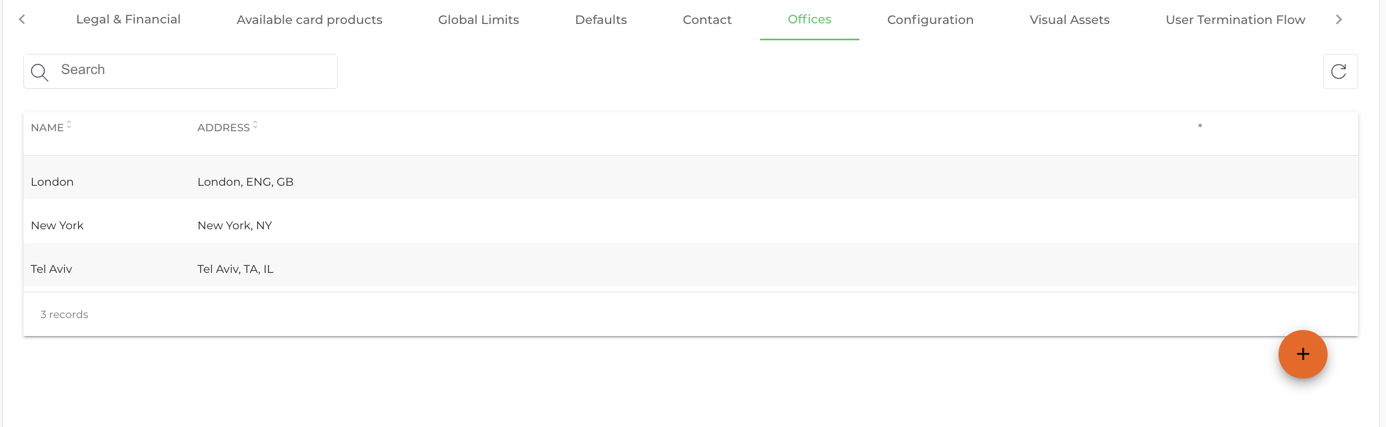The image size is (1386, 427).
Task: Switch to Visual Assets tab
Action: click(1070, 20)
